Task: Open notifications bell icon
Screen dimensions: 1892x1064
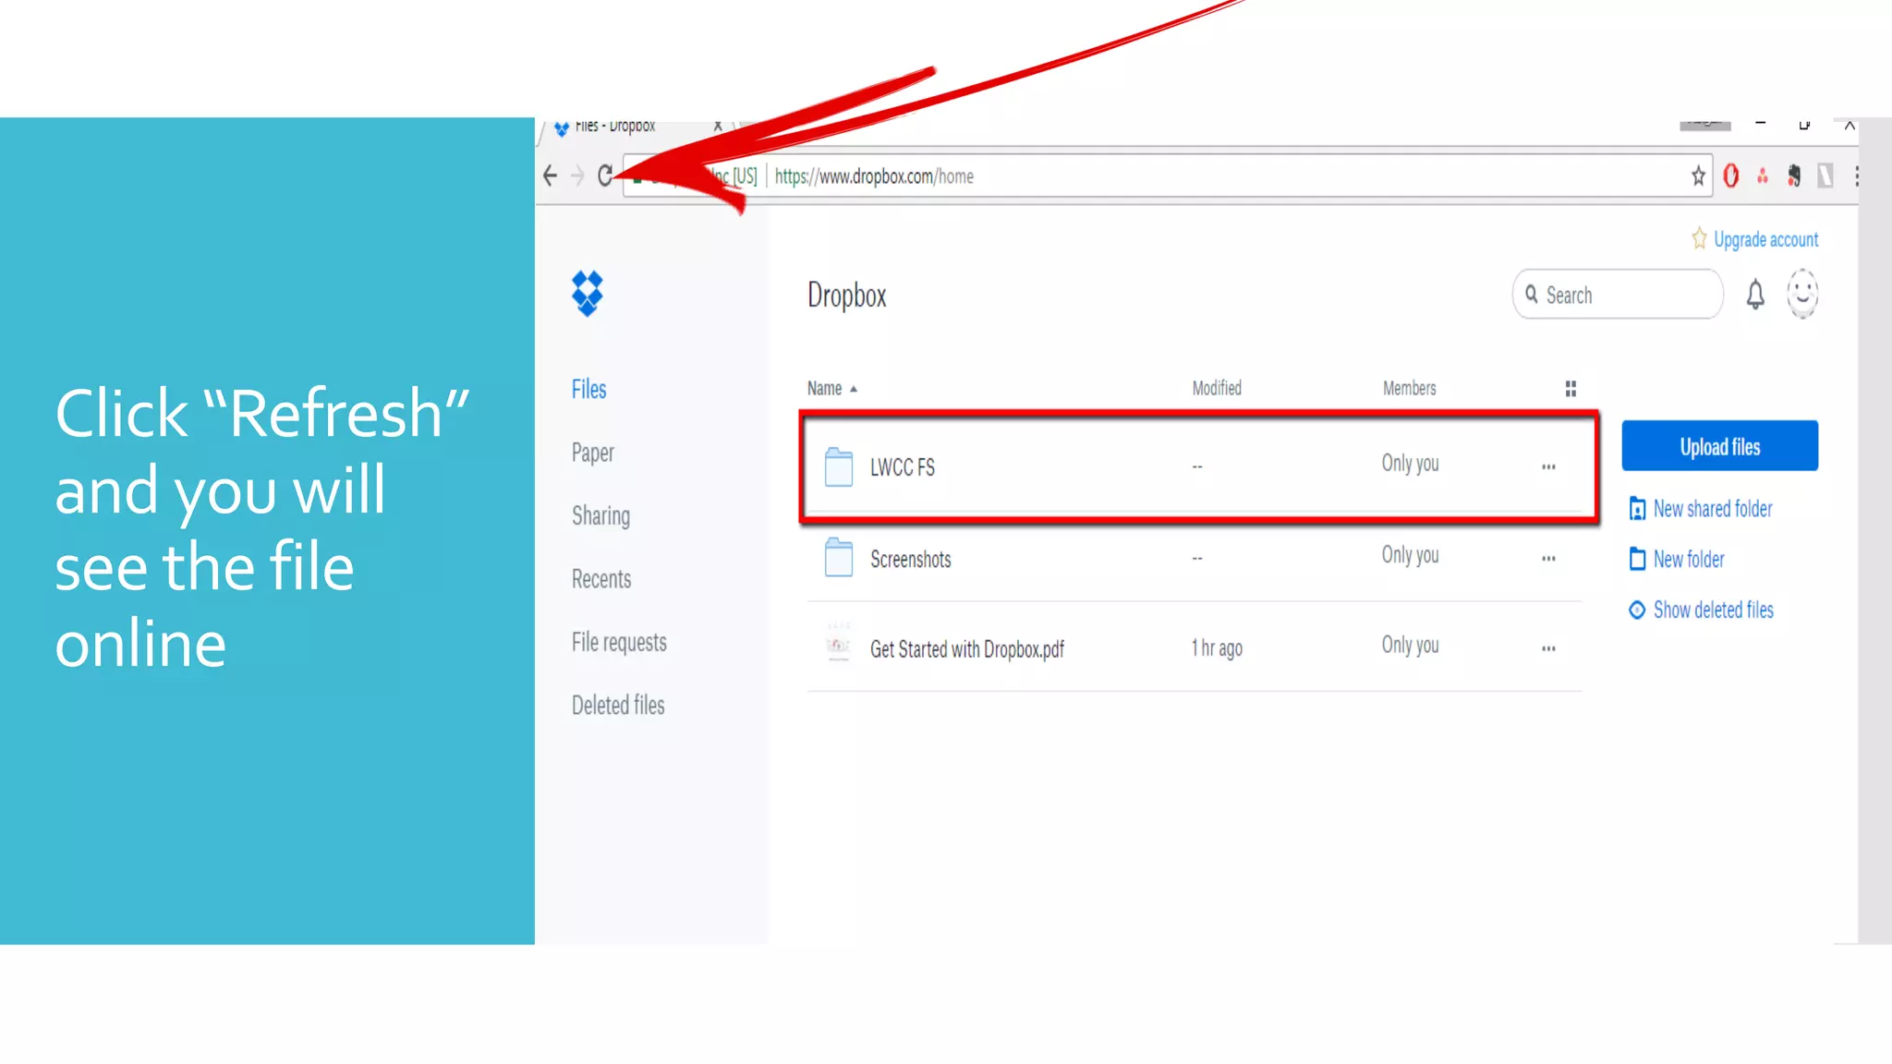Action: (x=1755, y=295)
